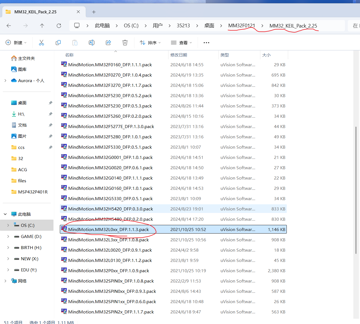Image resolution: width=360 pixels, height=324 pixels.
Task: Click the Delete trash can icon
Action: pos(125,43)
